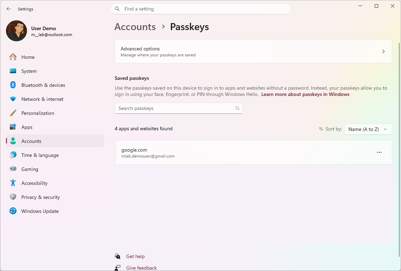Click inside the Search passkeys field

coord(175,108)
